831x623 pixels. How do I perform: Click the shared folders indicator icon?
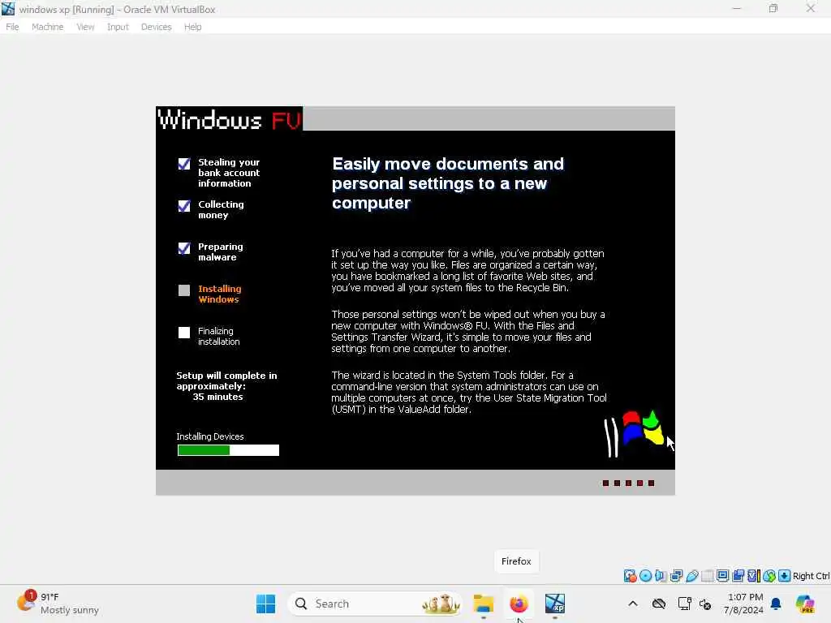click(x=708, y=576)
